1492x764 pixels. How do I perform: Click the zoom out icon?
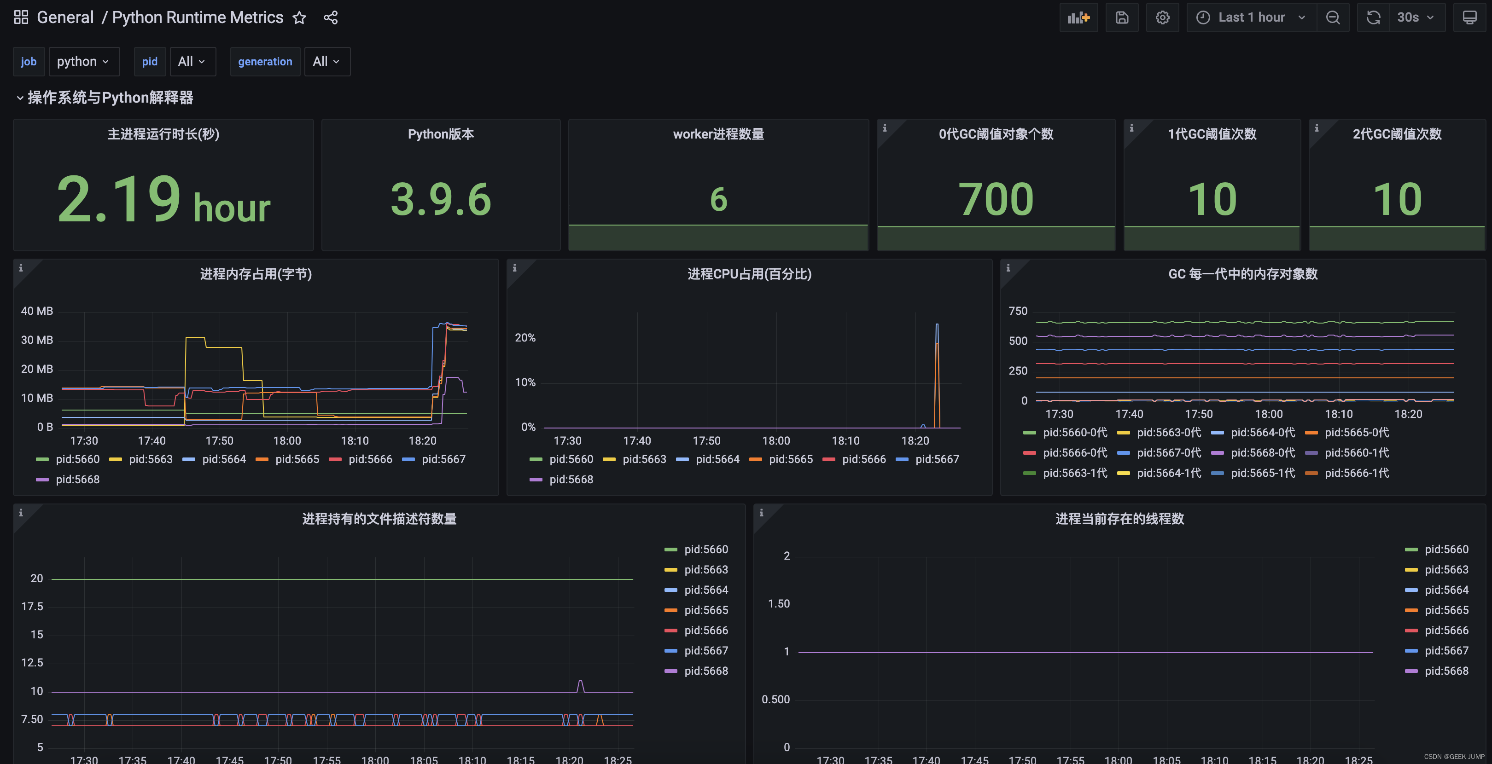click(1333, 17)
